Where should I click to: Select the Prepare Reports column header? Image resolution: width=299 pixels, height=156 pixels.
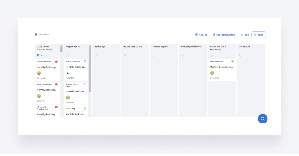(160, 46)
